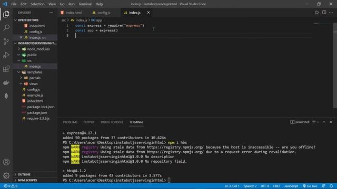Image resolution: width=337 pixels, height=189 pixels.
Task: Click the feedback icon in status bar
Action: (x=323, y=186)
